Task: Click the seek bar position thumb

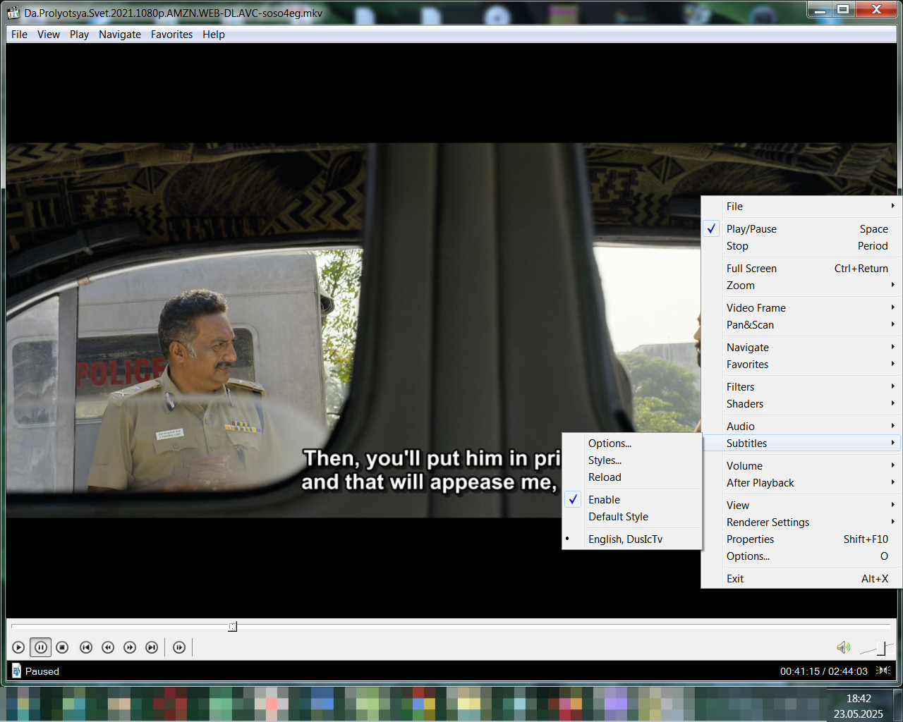Action: tap(232, 626)
